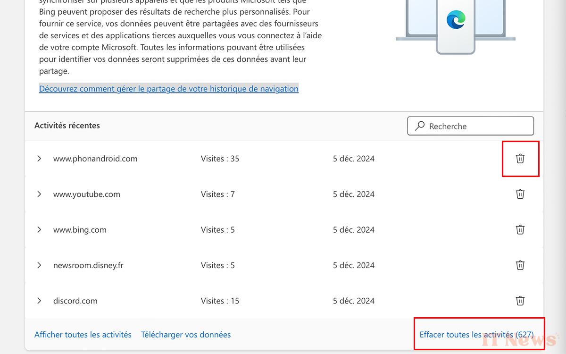Click the Microsoft Edge logo illustration
566x354 pixels.
point(456,20)
